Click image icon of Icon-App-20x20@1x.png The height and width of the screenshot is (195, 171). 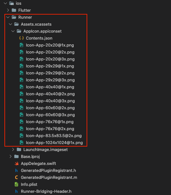(21, 45)
